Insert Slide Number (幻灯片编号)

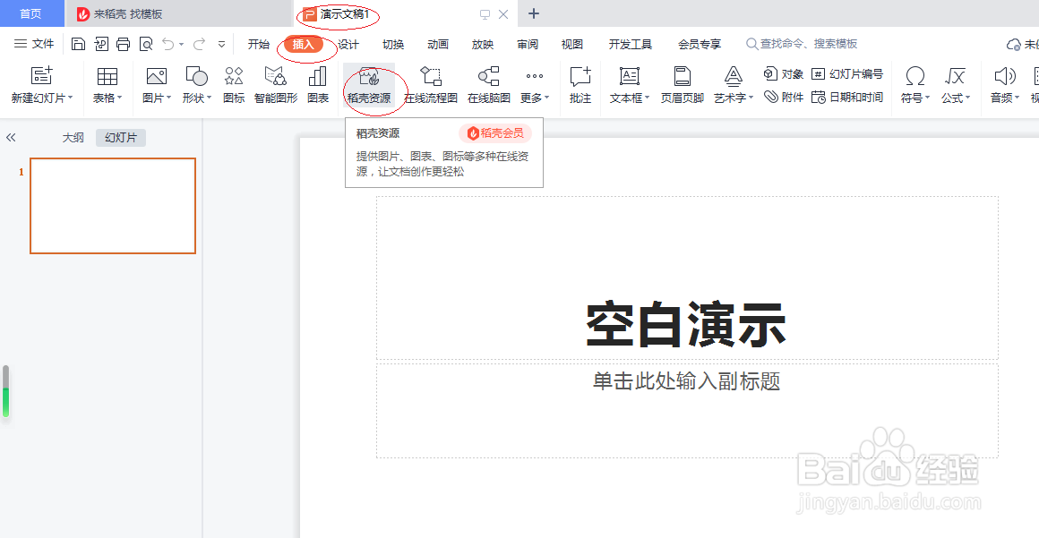click(x=847, y=73)
